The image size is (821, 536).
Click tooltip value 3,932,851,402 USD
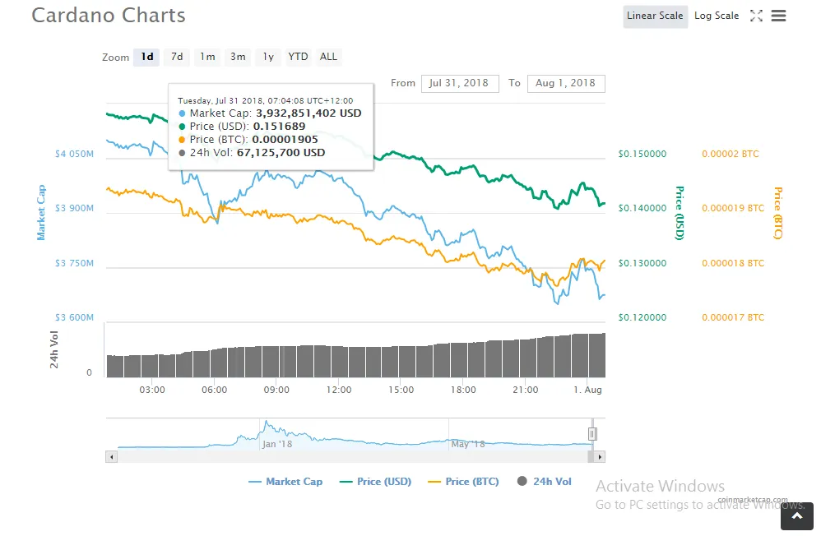(308, 113)
